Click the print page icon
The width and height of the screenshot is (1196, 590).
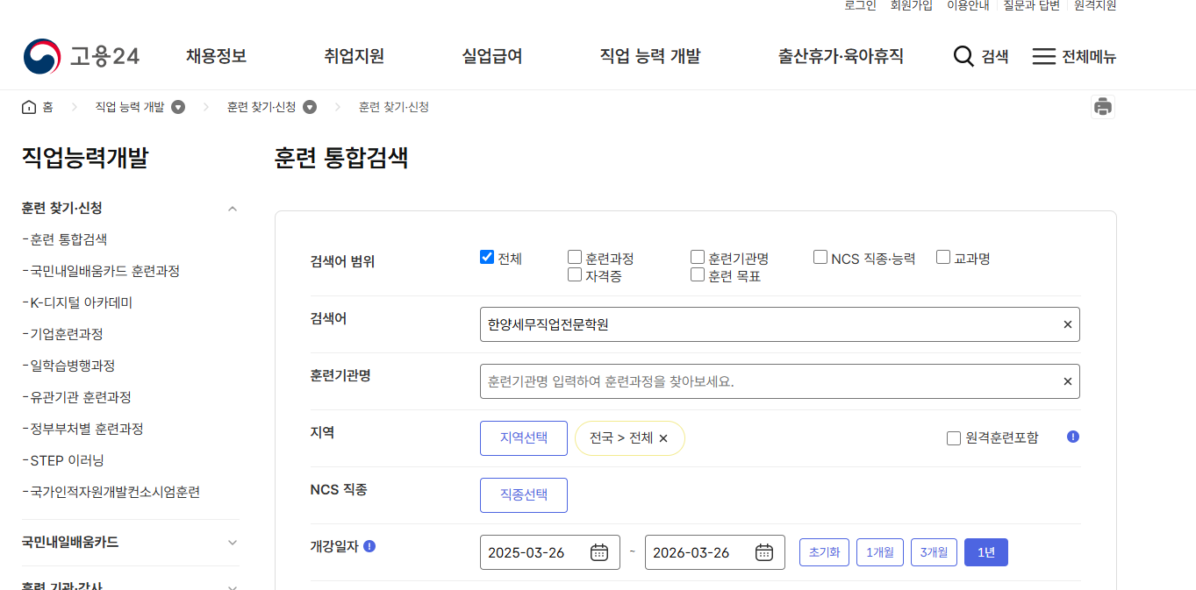click(x=1103, y=107)
